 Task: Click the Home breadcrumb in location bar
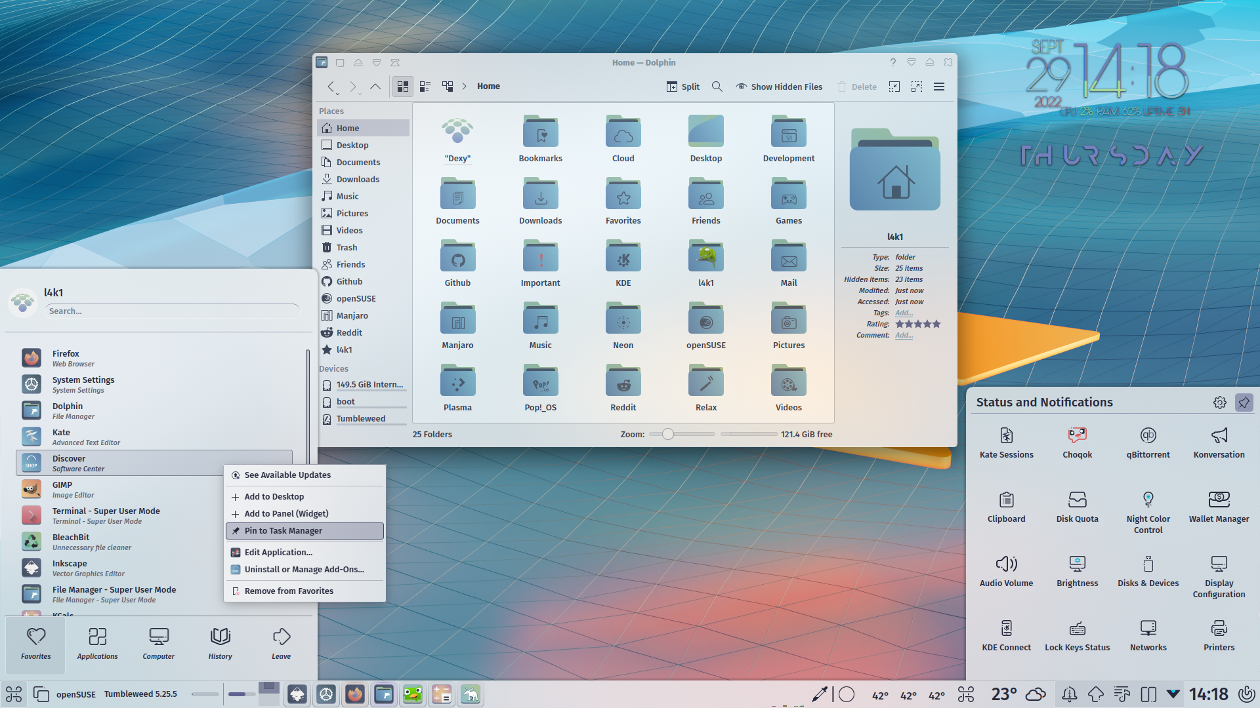click(488, 87)
